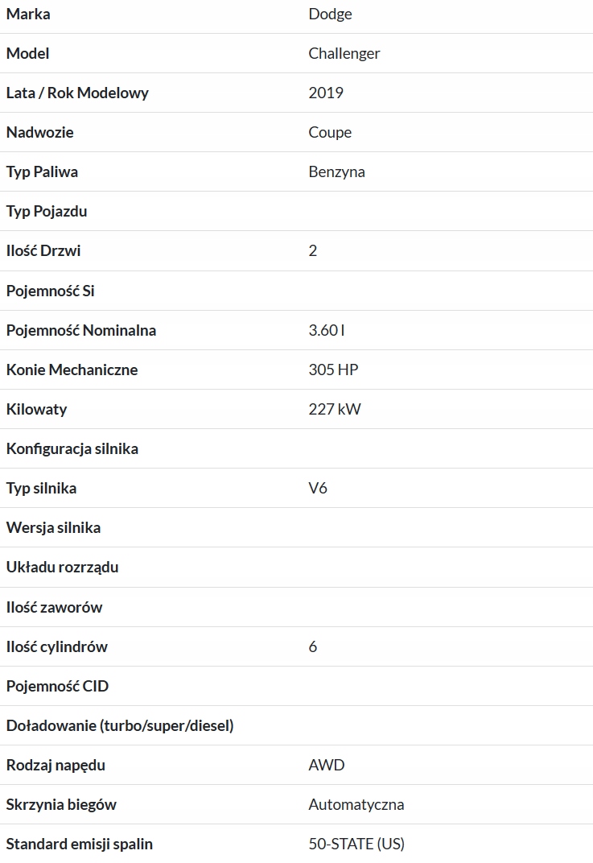Click the Ilość cylindrów label
This screenshot has width=593, height=863.
pos(56,646)
